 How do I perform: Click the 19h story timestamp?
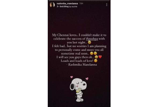pos(81,3)
